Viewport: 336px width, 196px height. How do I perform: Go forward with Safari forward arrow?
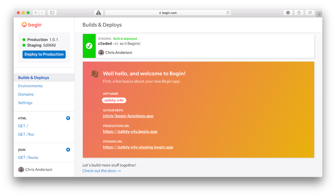[x=42, y=13]
